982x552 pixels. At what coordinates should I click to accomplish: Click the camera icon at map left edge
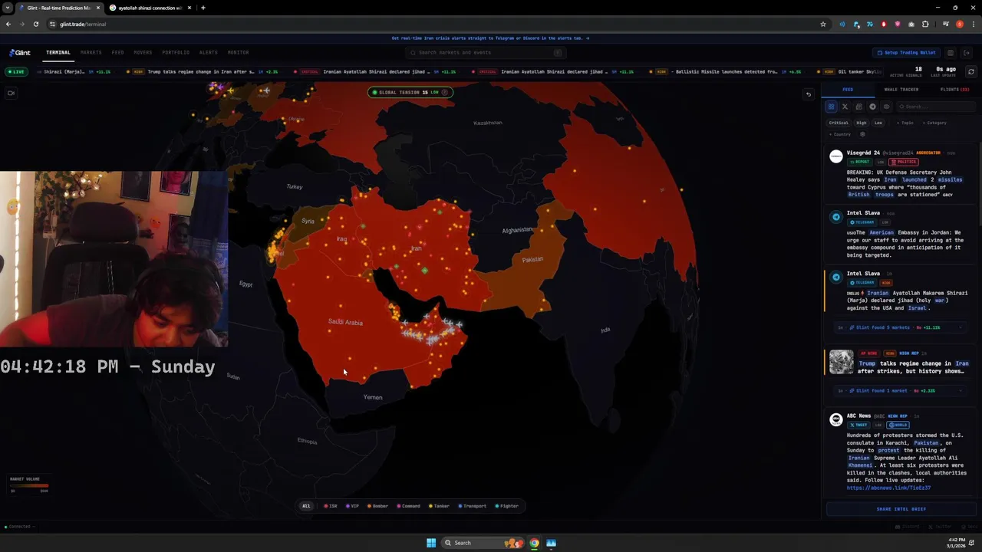[11, 93]
